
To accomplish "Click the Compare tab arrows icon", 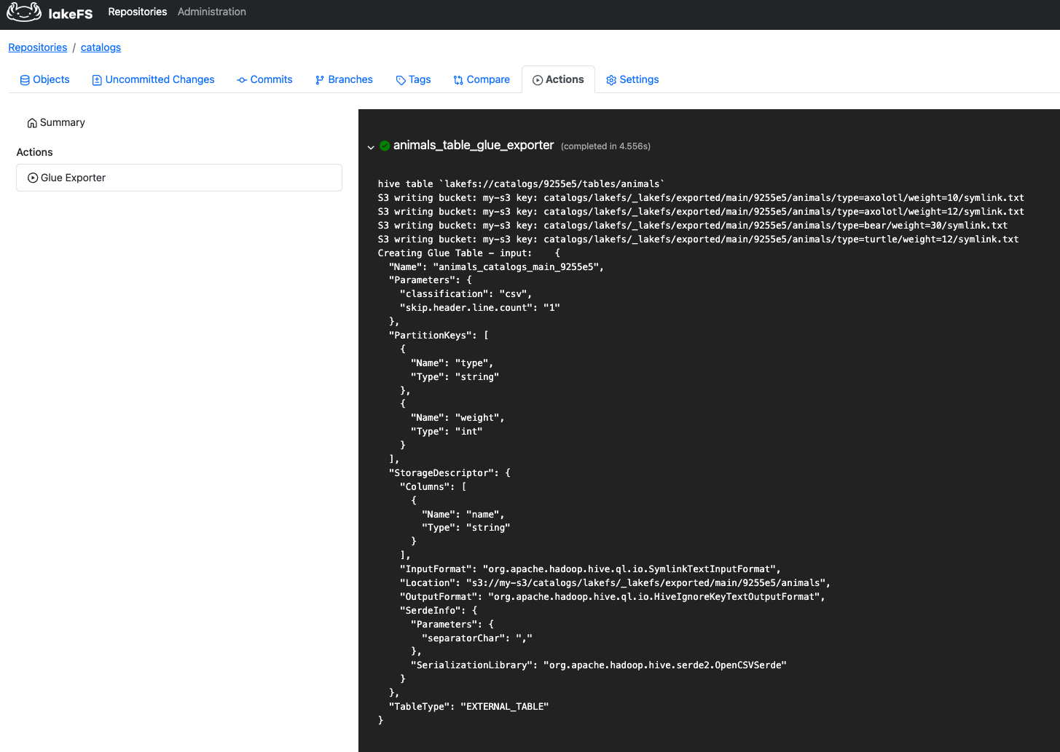I will point(460,79).
